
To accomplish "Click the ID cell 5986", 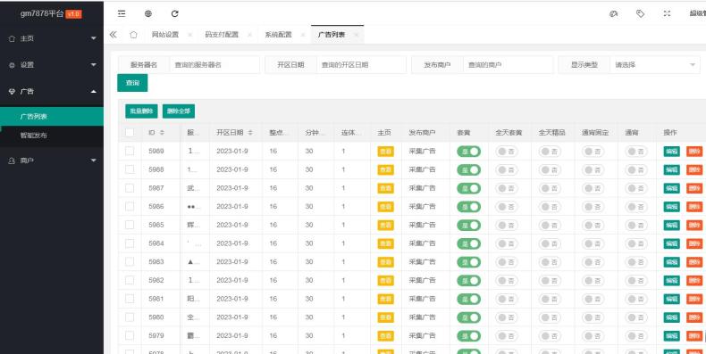I will (x=156, y=207).
